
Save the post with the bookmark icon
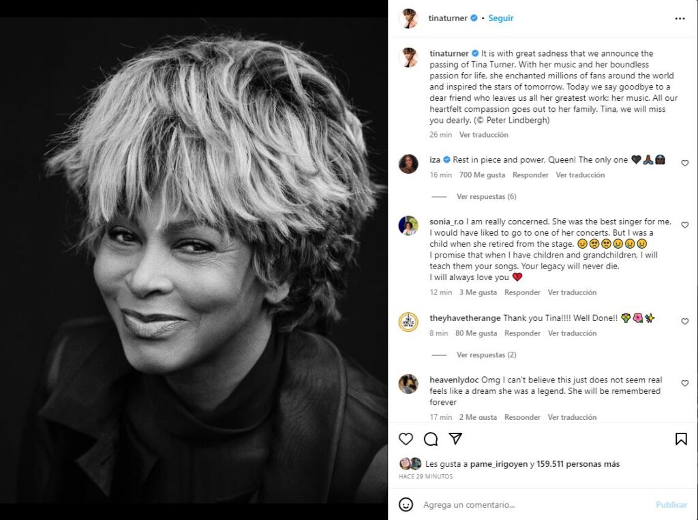[x=681, y=439]
